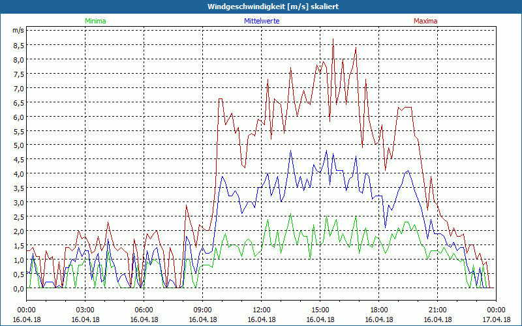This screenshot has width=522, height=326.
Task: Click the Maxima legend label
Action: point(425,21)
